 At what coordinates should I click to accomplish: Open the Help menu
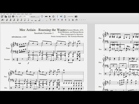pyautogui.click(x=30, y=14)
